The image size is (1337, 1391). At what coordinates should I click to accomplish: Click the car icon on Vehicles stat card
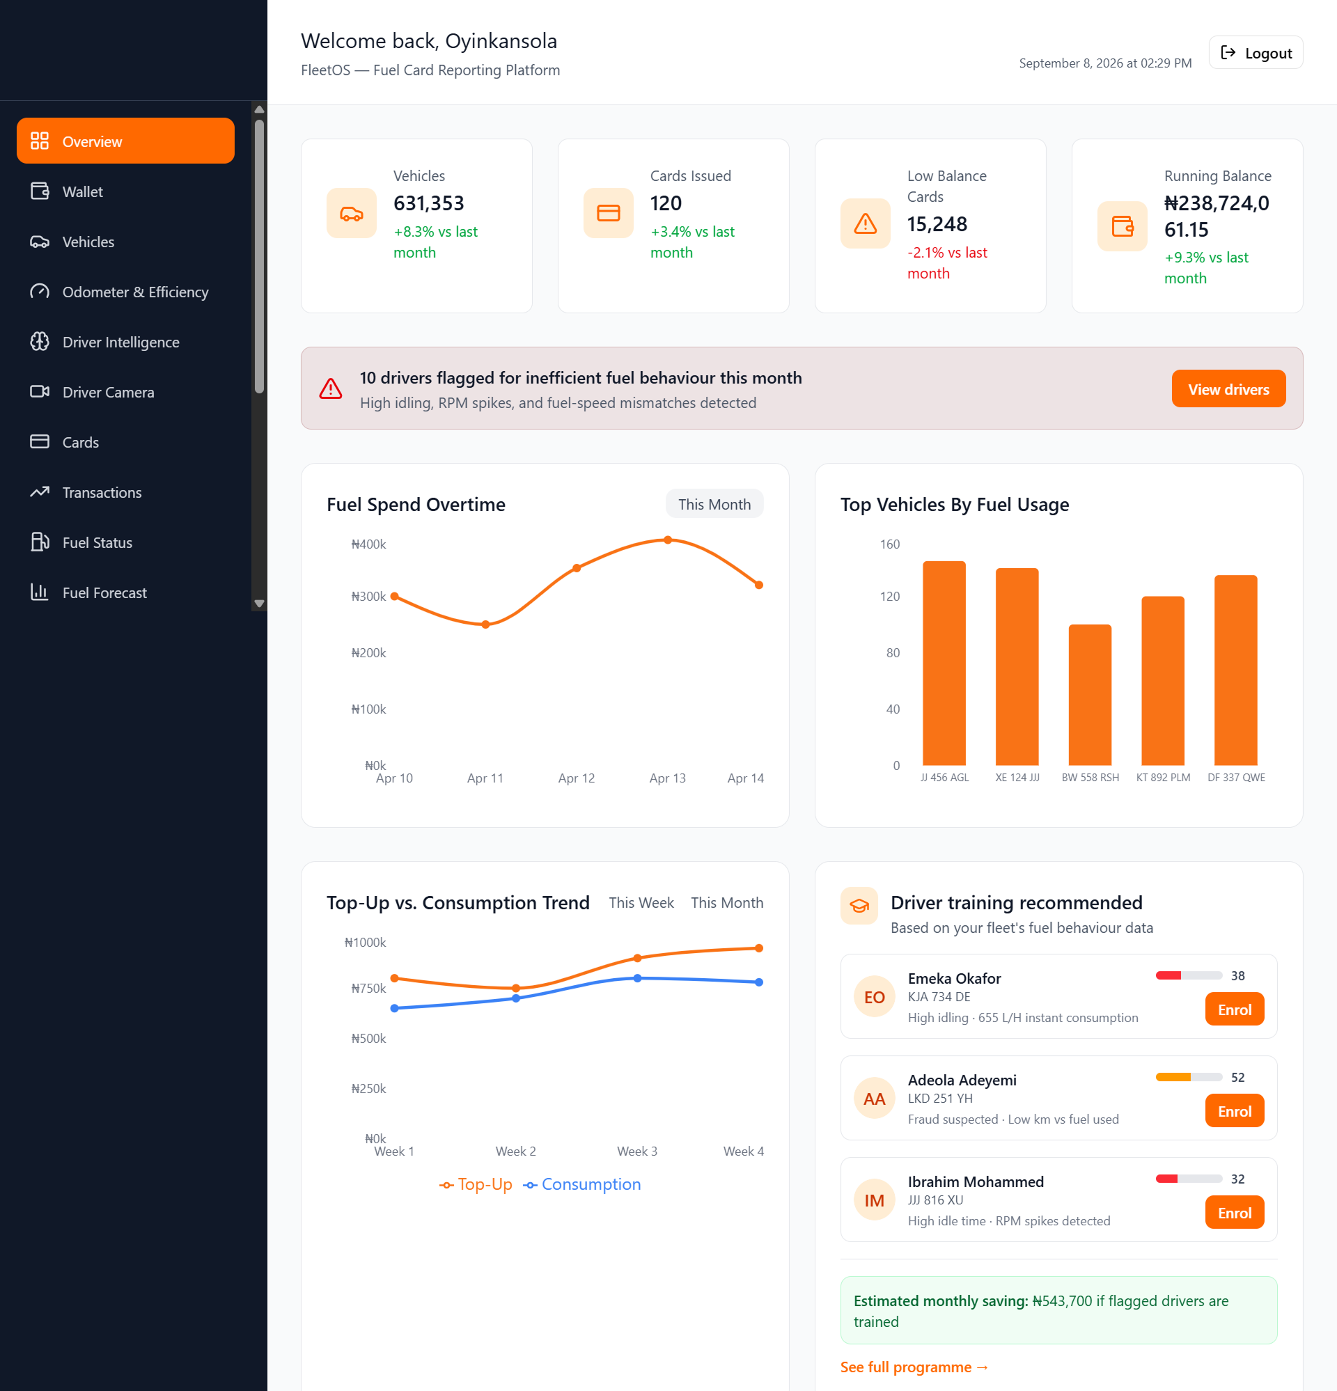point(352,213)
